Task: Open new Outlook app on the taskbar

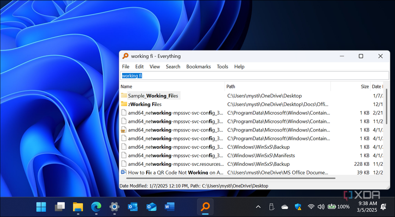Action: click(x=151, y=207)
